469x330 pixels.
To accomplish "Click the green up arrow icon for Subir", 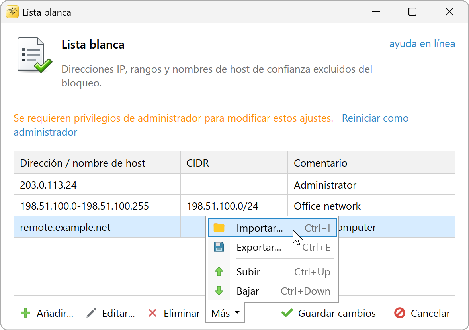I will (x=219, y=271).
